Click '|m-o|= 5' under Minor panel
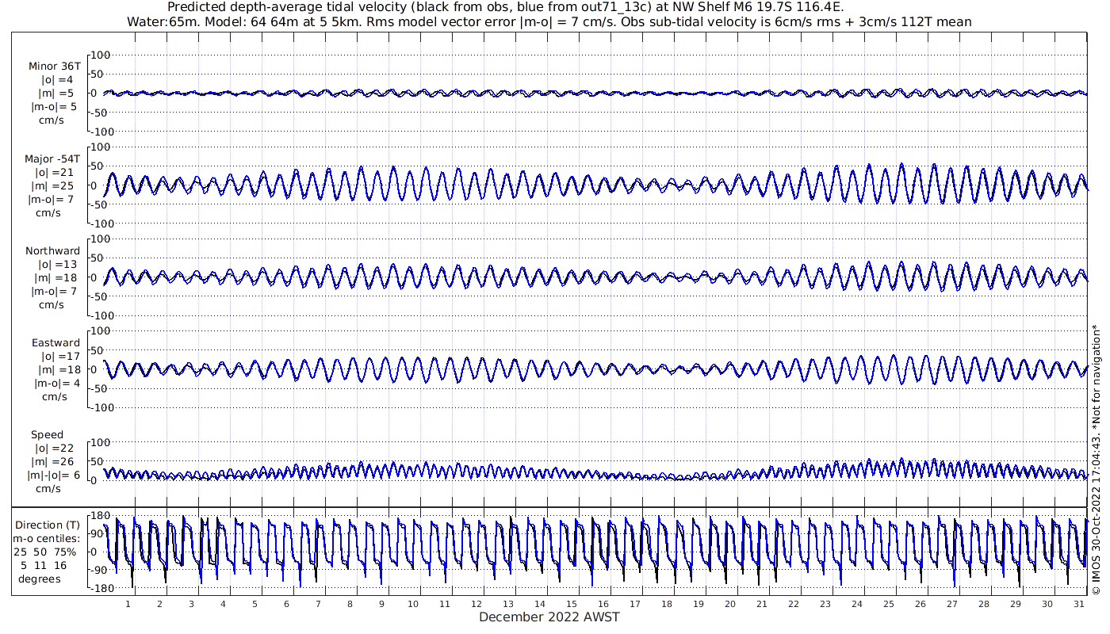Viewport: 1110px width, 634px height. (54, 107)
